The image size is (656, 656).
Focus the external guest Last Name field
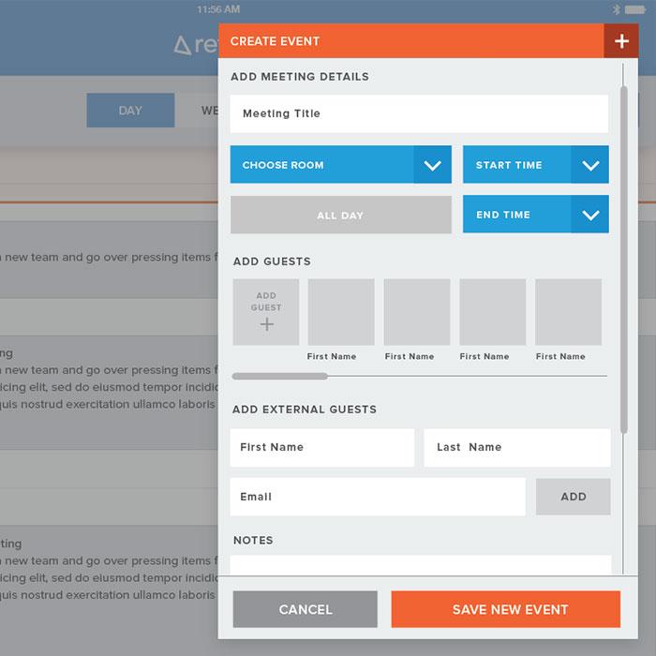click(x=516, y=448)
